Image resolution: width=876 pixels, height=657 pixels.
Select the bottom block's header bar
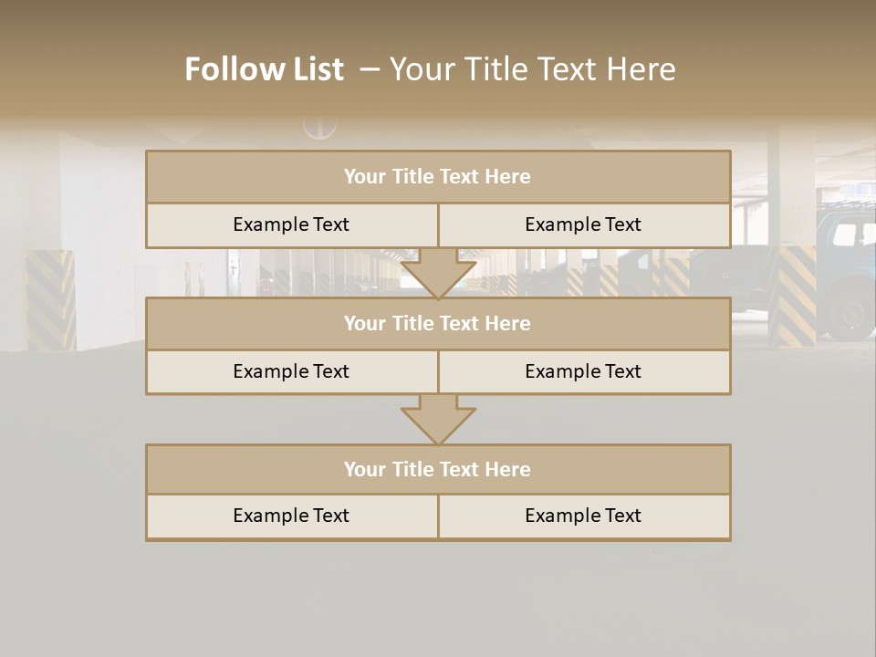tap(438, 469)
